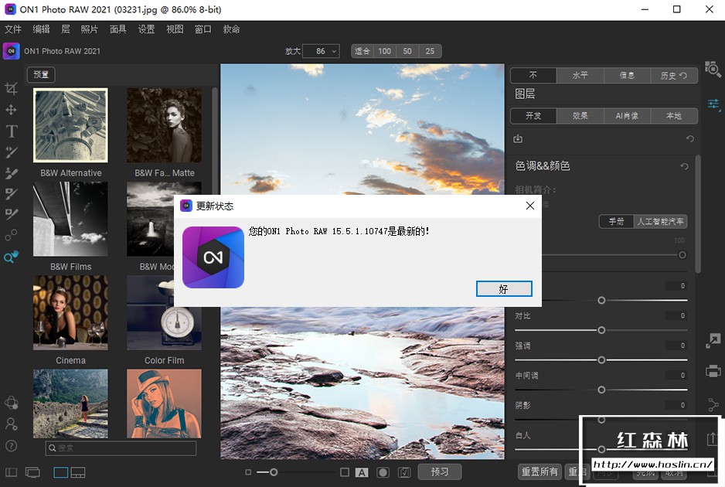Viewport: 725px width, 487px height.
Task: Adjust the thumbnail size slider below image
Action: pyautogui.click(x=274, y=472)
